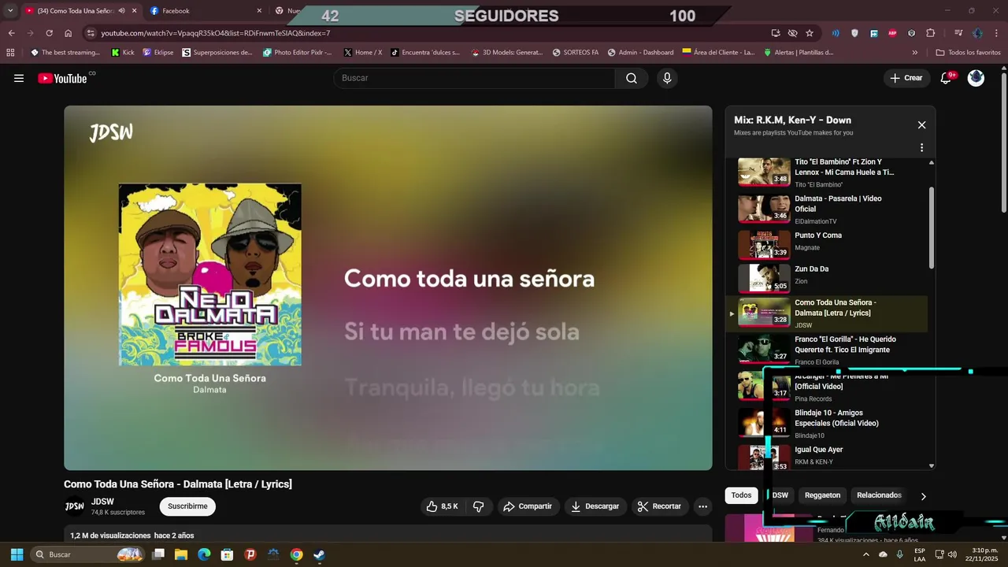
Task: Open the Windows Start menu
Action: (17, 554)
